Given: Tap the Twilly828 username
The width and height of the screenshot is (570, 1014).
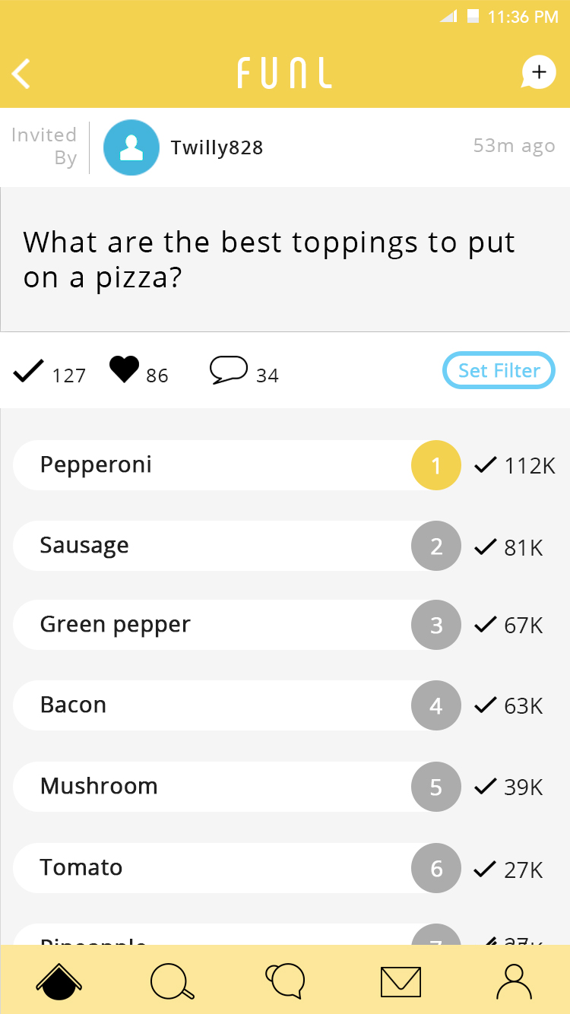Looking at the screenshot, I should [217, 147].
